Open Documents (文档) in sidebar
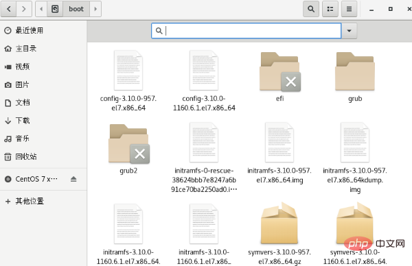 (43, 103)
